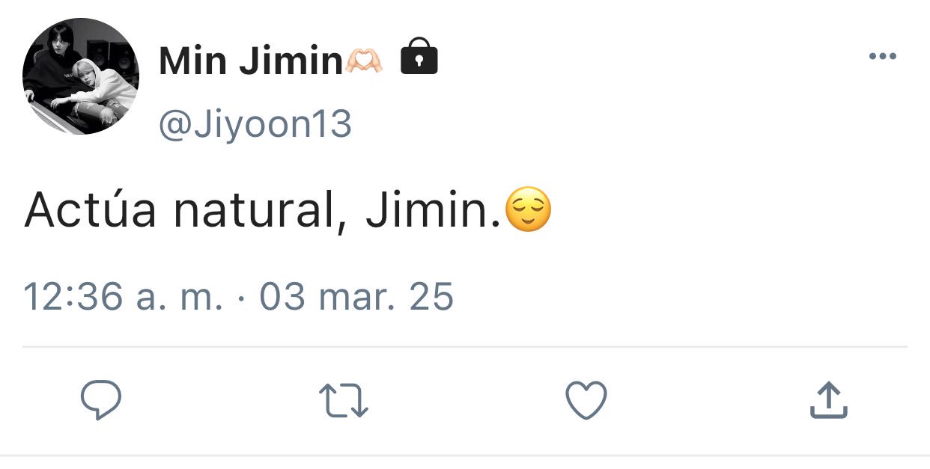Screen dimensions: 930x469
Task: Open profile via display name Min Jimin
Action: (250, 61)
